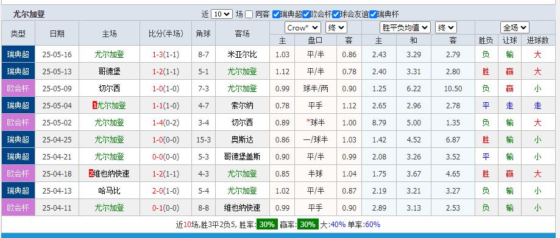Click the 类型 column header

tap(18, 33)
